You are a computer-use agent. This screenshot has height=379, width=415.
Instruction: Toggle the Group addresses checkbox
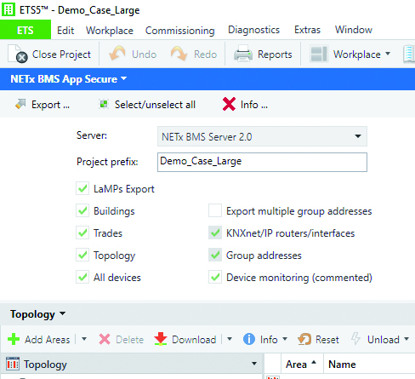(x=215, y=255)
